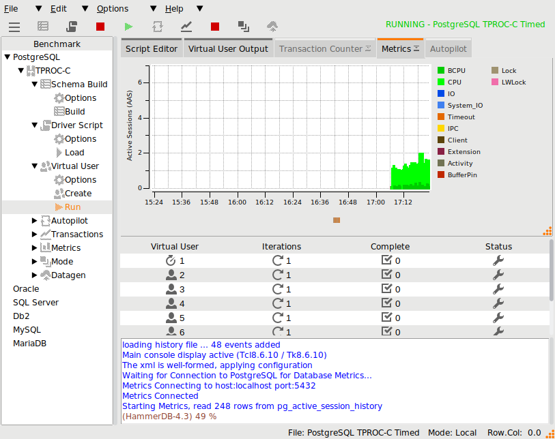
Task: Switch to the Virtual User Output tab
Action: pos(228,48)
